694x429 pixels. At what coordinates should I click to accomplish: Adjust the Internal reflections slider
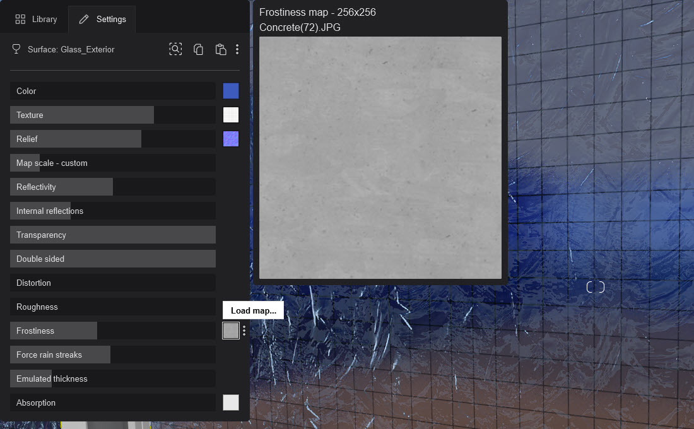pyautogui.click(x=113, y=211)
